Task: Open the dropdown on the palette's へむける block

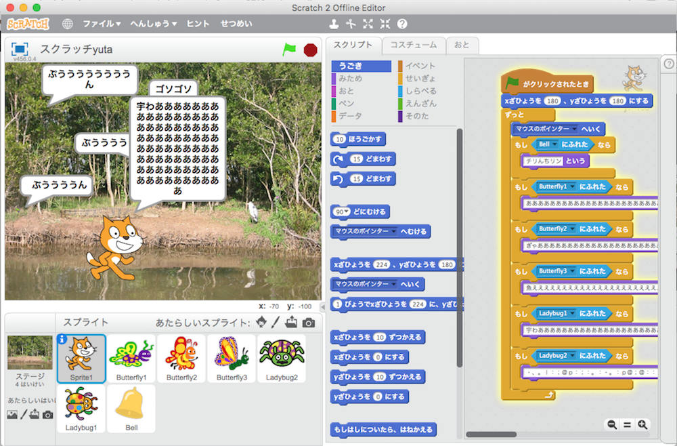Action: (366, 232)
